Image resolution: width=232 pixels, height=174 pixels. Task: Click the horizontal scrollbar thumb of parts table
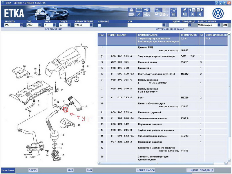157,163
